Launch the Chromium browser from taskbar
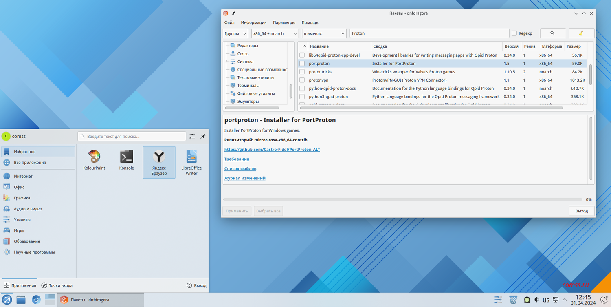611x307 pixels. click(36, 300)
